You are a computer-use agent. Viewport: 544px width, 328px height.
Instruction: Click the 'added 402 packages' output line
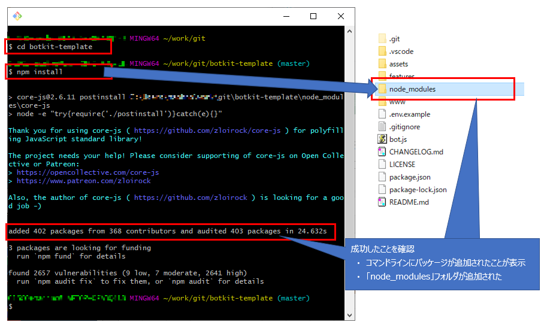pyautogui.click(x=168, y=231)
